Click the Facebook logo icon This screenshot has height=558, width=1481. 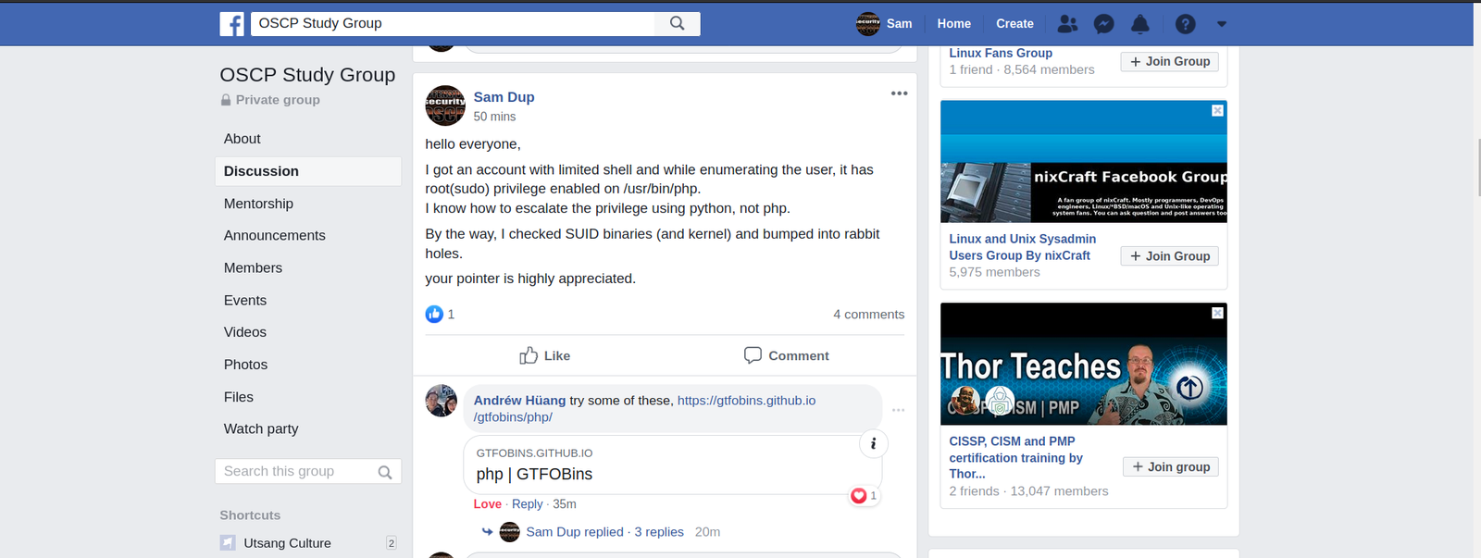(231, 24)
